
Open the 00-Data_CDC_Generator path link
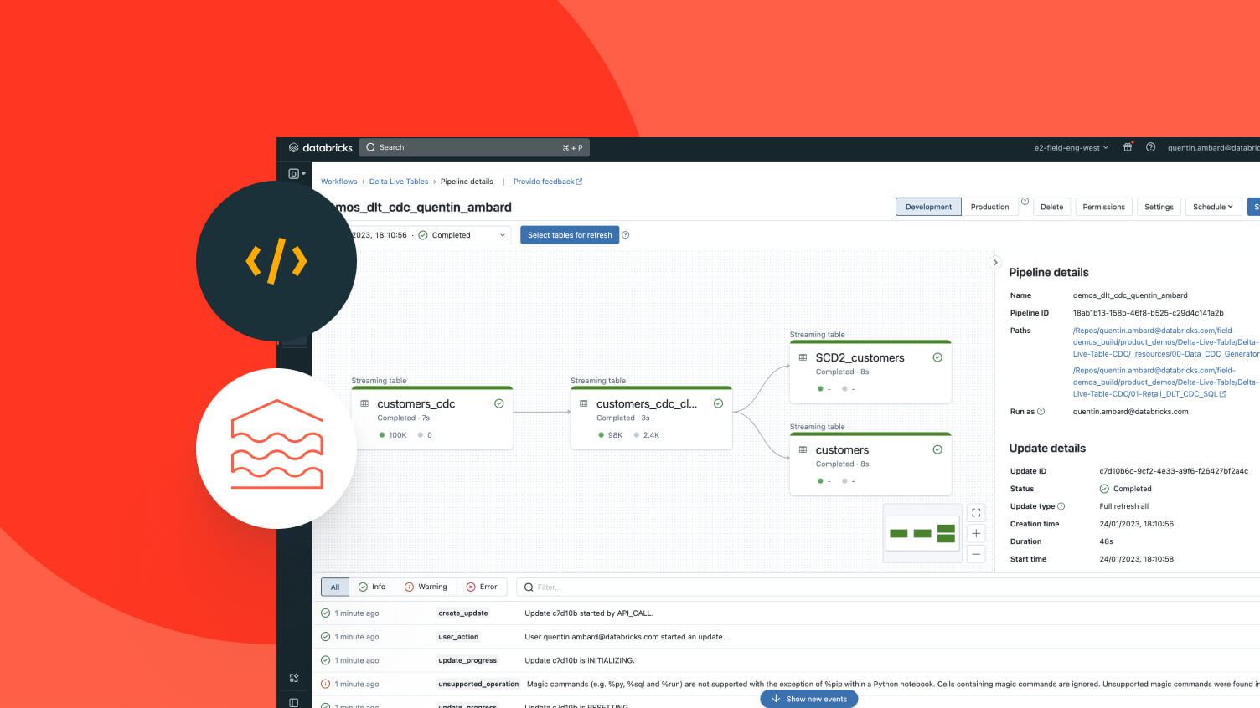pos(1165,342)
